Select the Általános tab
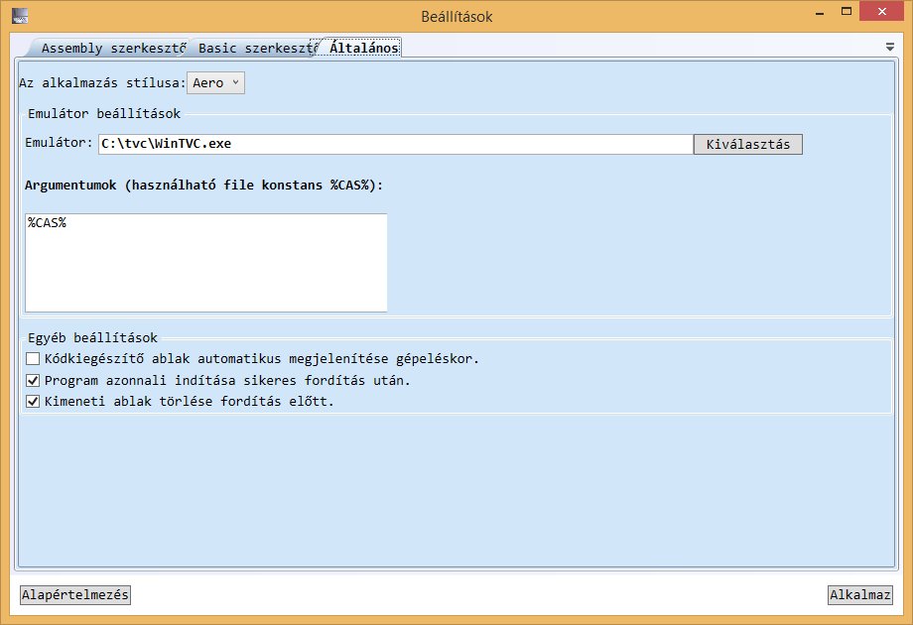913x625 pixels. coord(363,48)
